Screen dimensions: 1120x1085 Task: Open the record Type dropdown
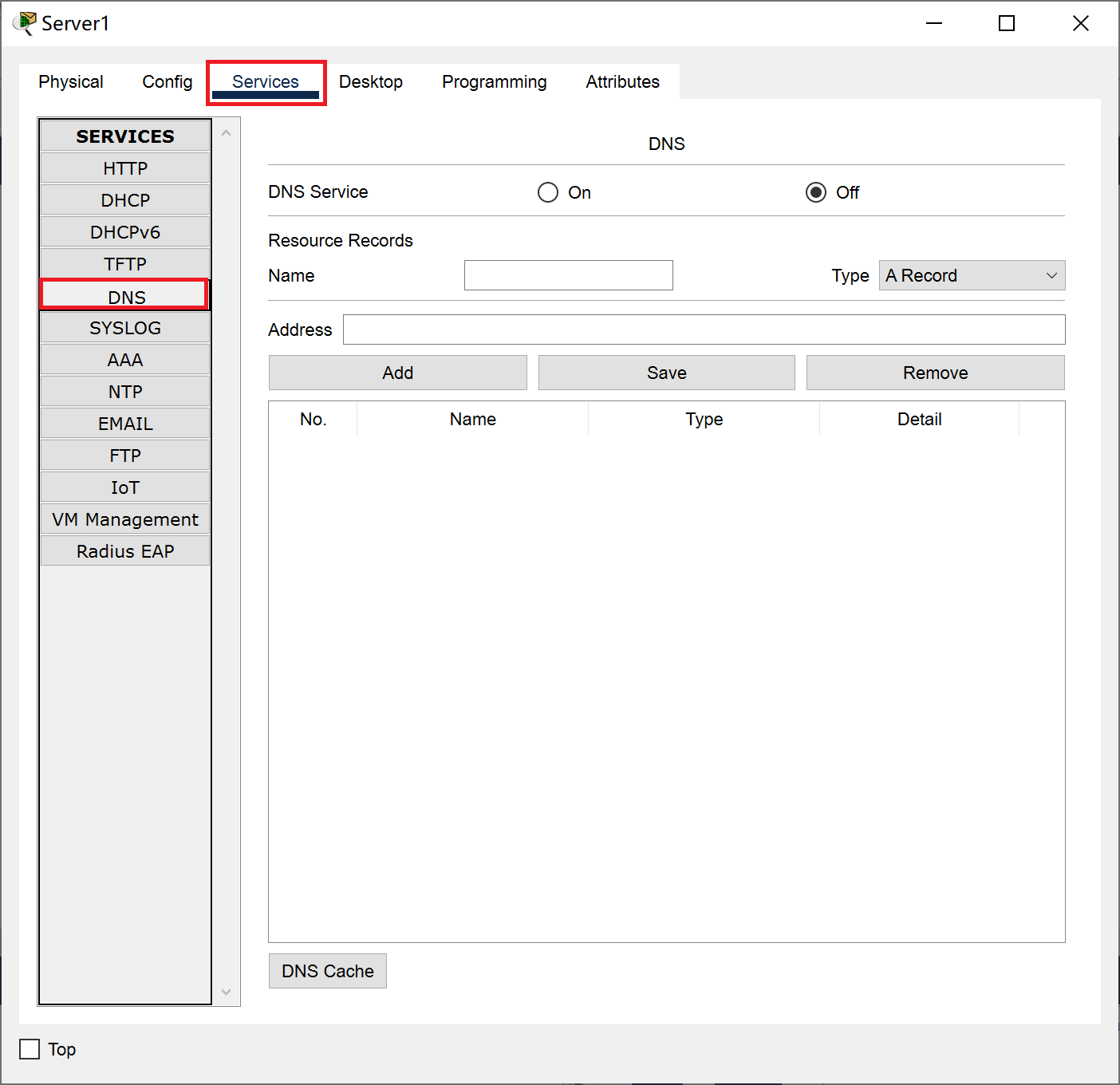(x=971, y=275)
